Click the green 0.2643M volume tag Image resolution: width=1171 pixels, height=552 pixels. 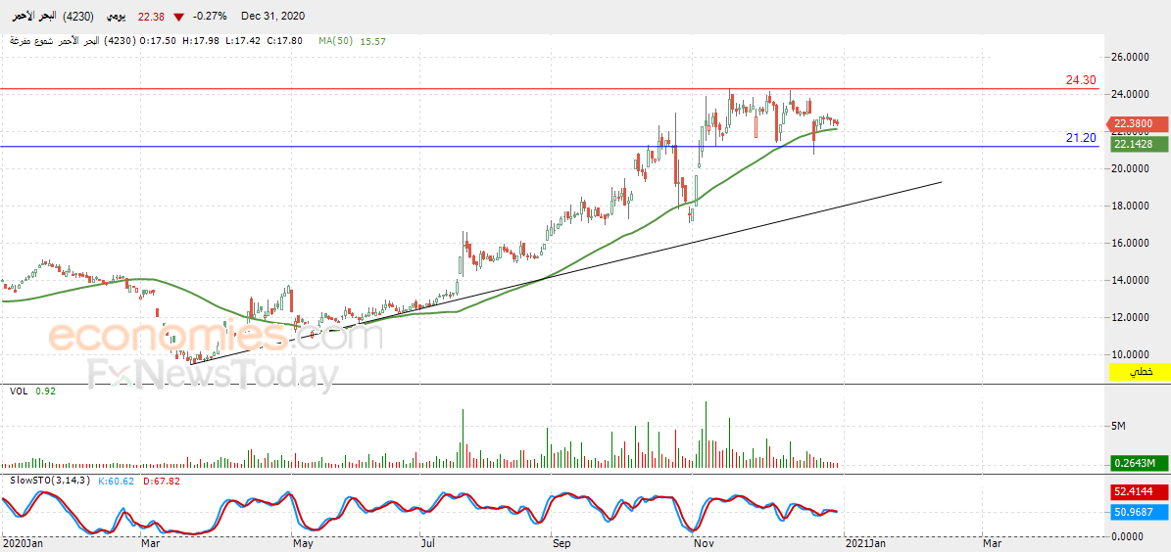(x=1136, y=463)
